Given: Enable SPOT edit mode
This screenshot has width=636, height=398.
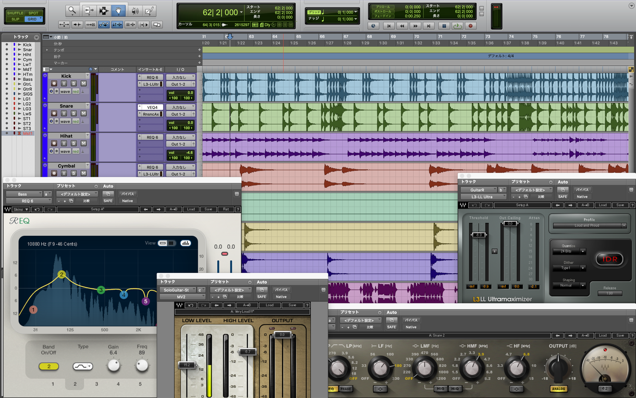Looking at the screenshot, I should pyautogui.click(x=33, y=13).
